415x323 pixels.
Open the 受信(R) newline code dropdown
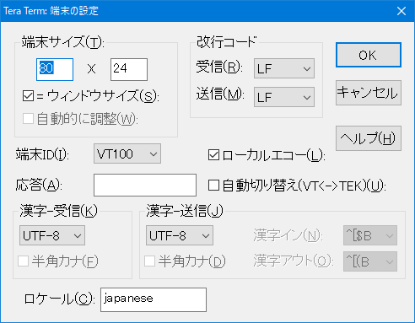pyautogui.click(x=284, y=68)
